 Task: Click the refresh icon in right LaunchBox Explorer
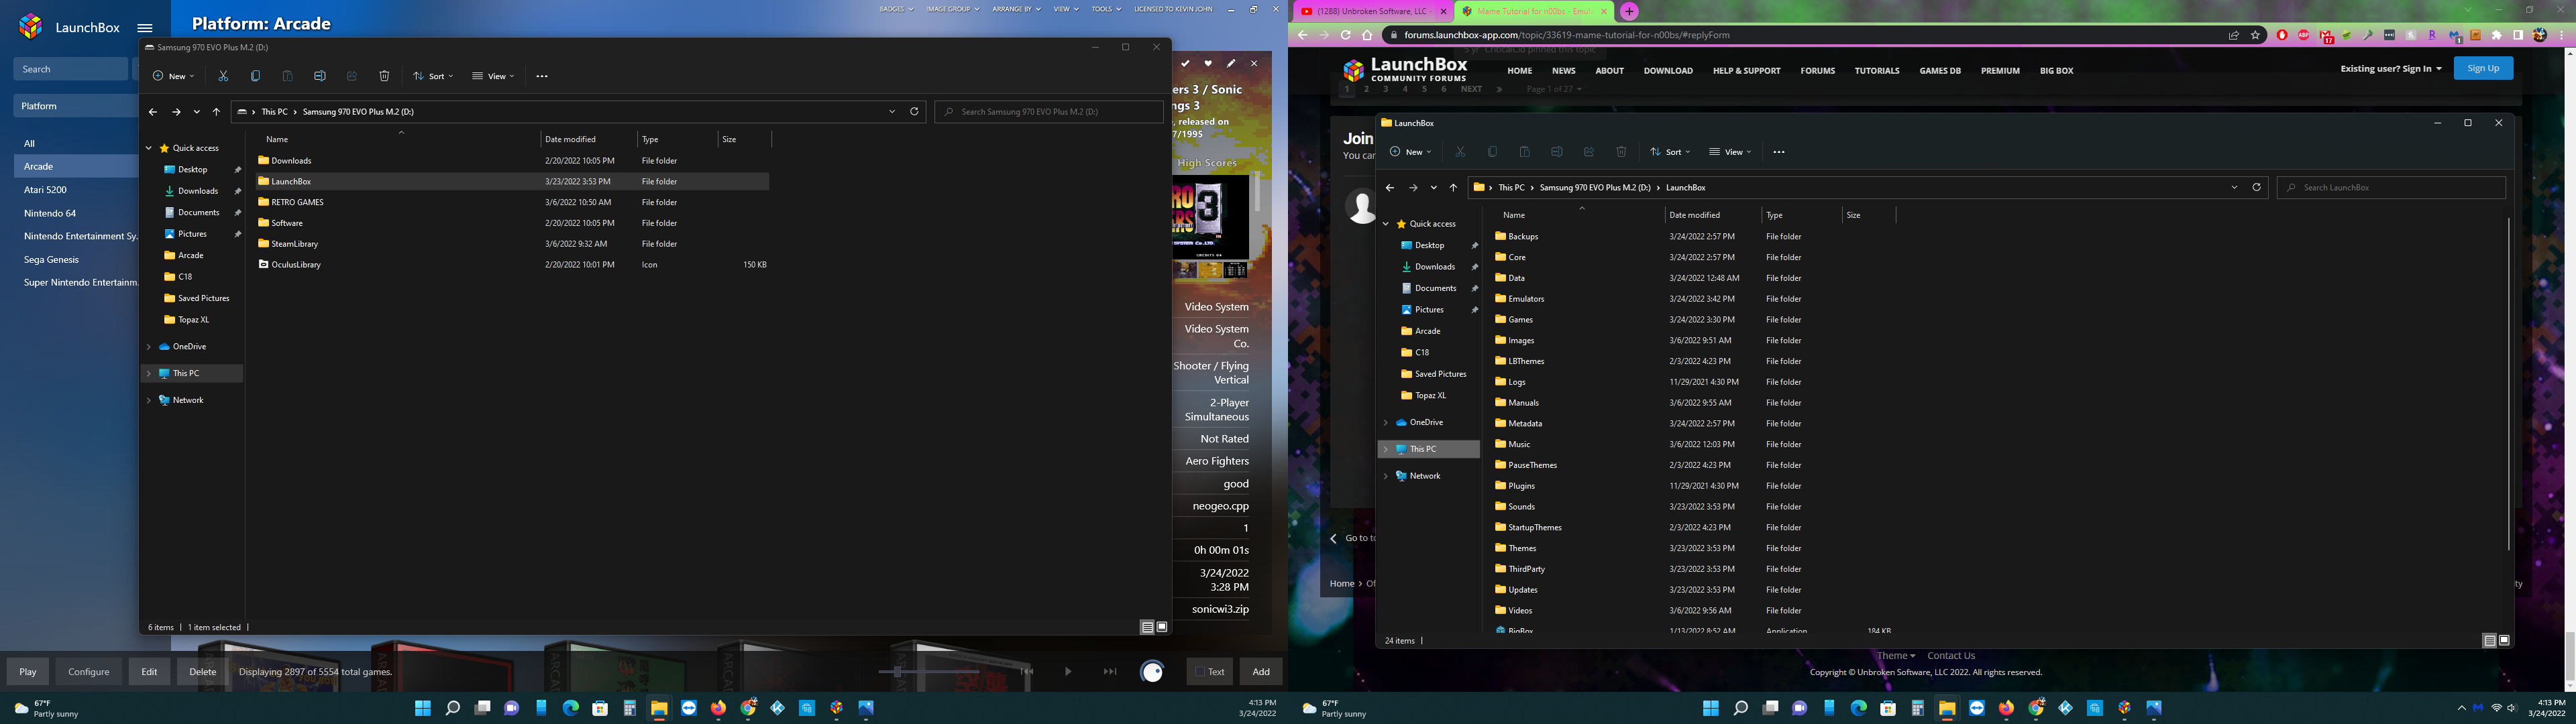click(x=2256, y=187)
